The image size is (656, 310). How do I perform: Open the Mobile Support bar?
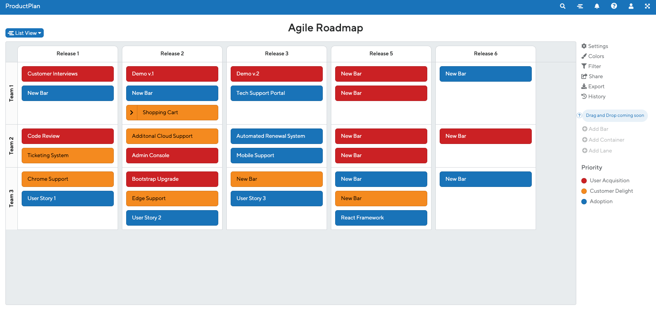(277, 156)
